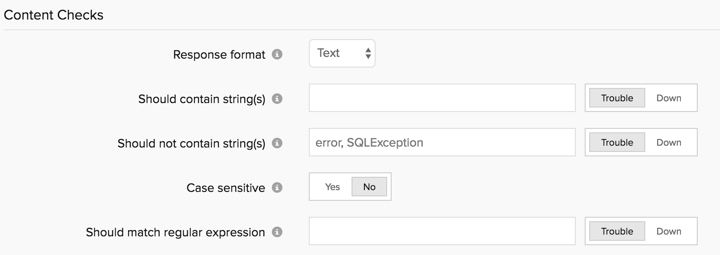Select Trouble for Should not contain string(s)
The width and height of the screenshot is (720, 255).
(x=617, y=143)
